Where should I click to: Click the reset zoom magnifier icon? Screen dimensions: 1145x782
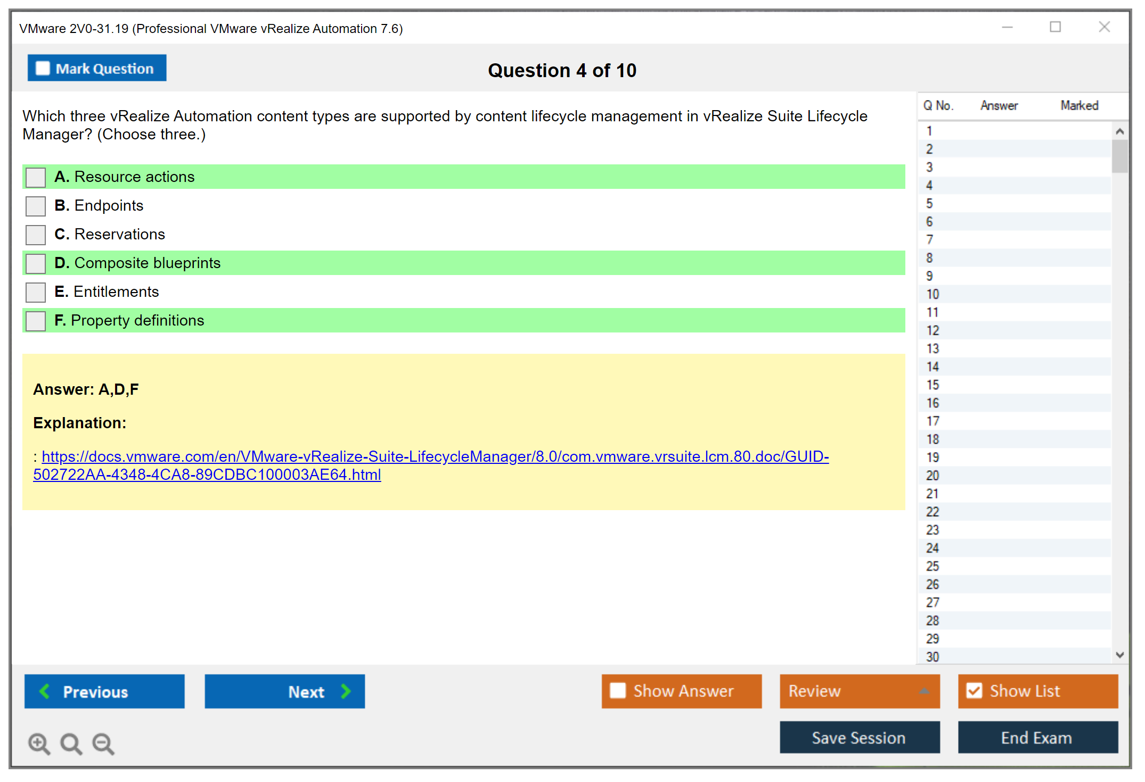71,743
